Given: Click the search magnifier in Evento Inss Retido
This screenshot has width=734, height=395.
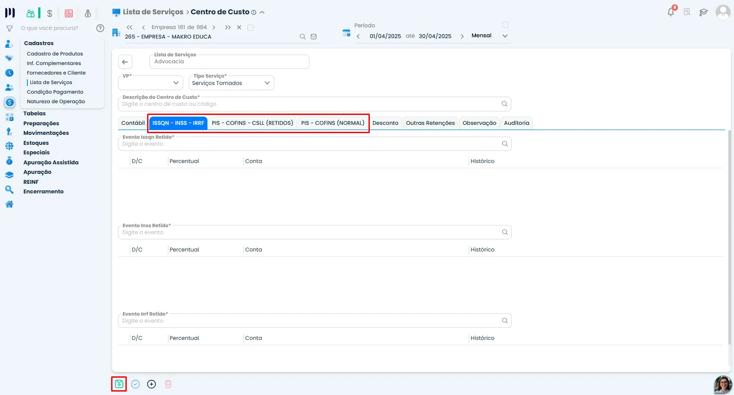Looking at the screenshot, I should click(x=505, y=232).
